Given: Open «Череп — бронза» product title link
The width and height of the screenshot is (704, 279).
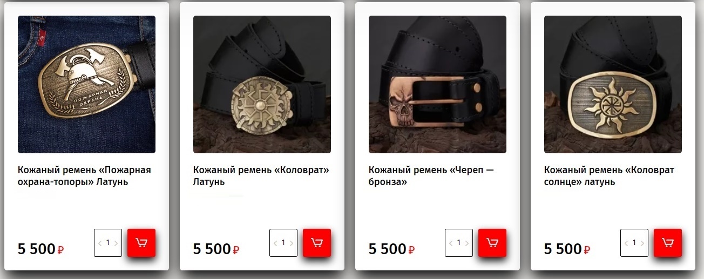Looking at the screenshot, I should coord(431,176).
